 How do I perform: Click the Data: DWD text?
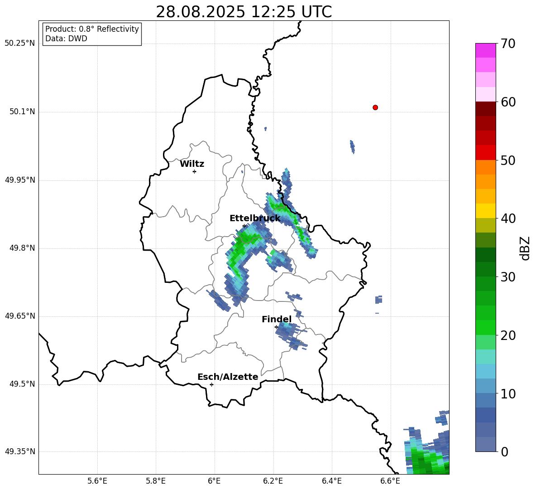(x=66, y=39)
